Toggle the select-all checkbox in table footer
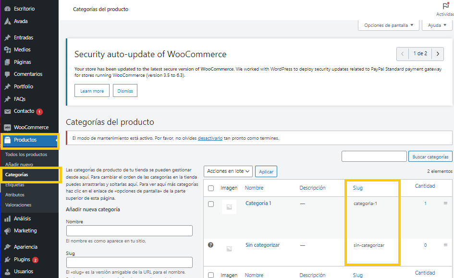The width and height of the screenshot is (454, 278). click(x=211, y=275)
